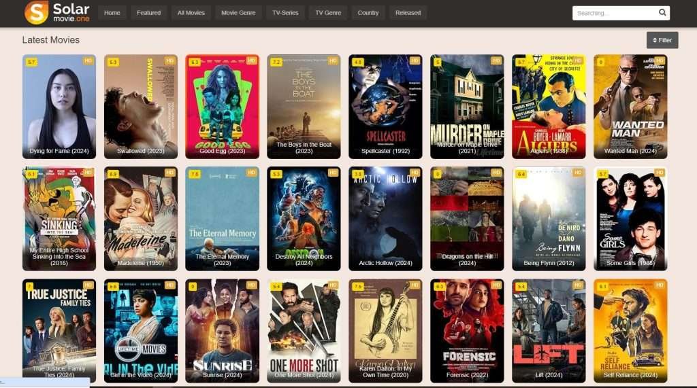Image resolution: width=697 pixels, height=388 pixels.
Task: Open the Country menu
Action: (x=368, y=13)
